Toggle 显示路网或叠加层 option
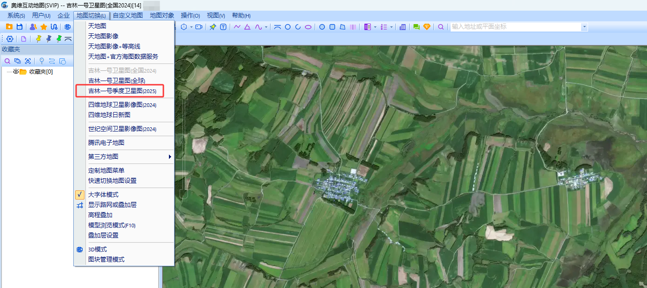Image resolution: width=647 pixels, height=288 pixels. pyautogui.click(x=112, y=205)
